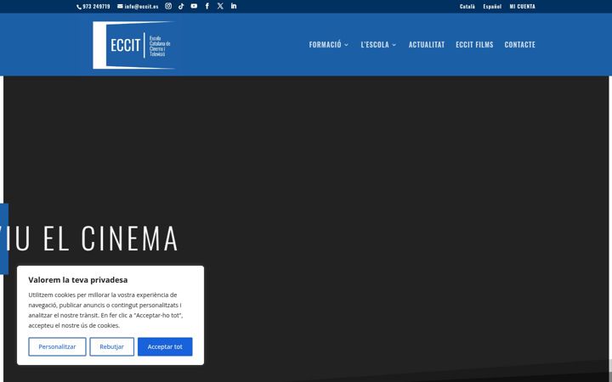Accept all cookies with Acceptar tot

pos(165,346)
